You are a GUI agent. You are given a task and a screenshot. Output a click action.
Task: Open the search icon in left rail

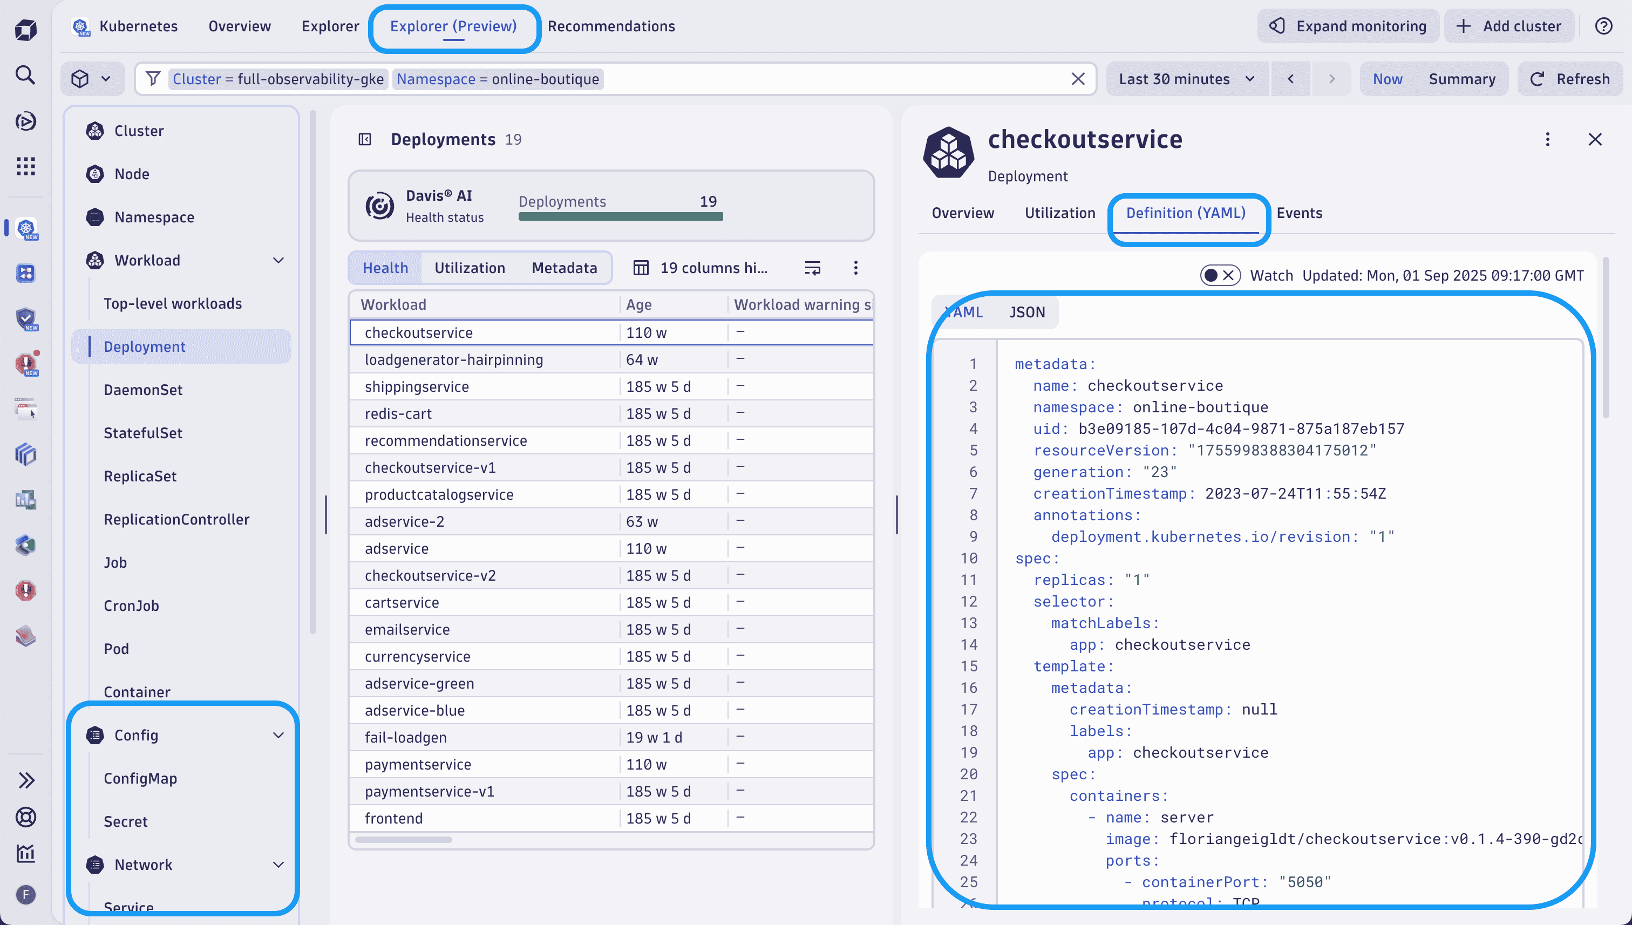pyautogui.click(x=25, y=75)
